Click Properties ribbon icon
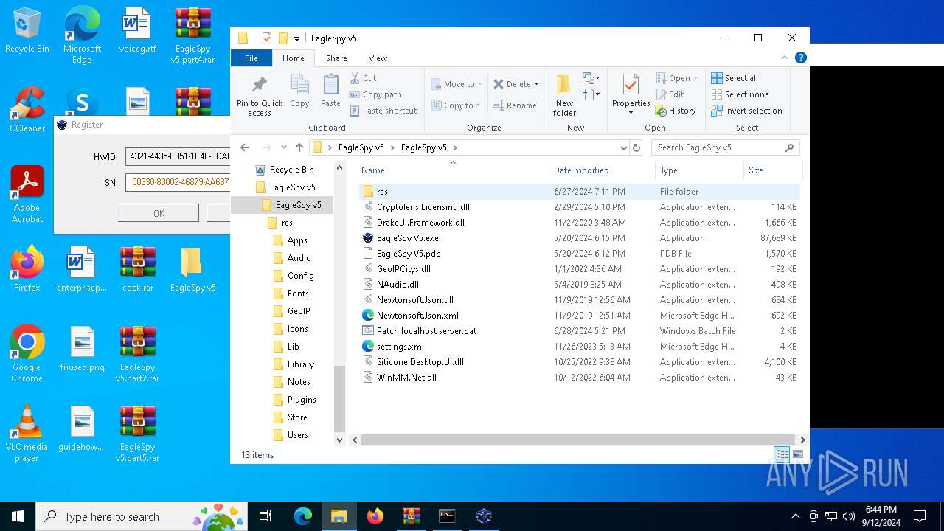The image size is (944, 531). click(631, 84)
